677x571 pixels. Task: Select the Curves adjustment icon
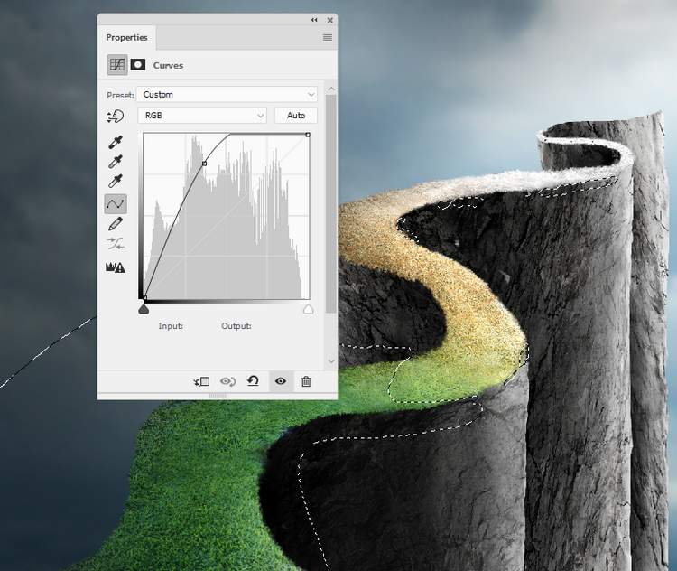tap(117, 65)
